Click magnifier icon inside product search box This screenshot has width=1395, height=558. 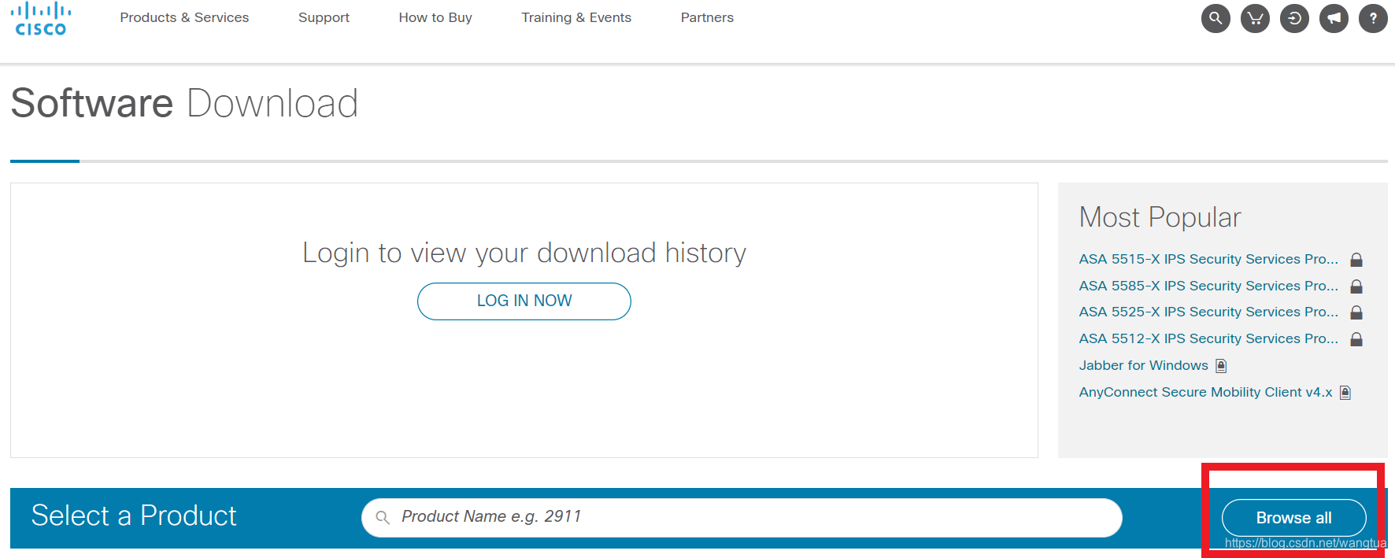[x=383, y=518]
